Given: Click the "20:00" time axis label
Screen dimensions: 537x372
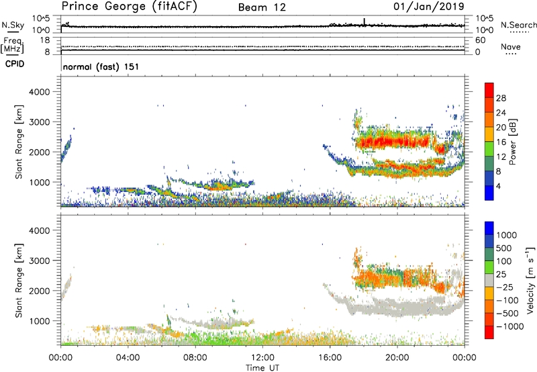Looking at the screenshot, I should click(x=397, y=357).
